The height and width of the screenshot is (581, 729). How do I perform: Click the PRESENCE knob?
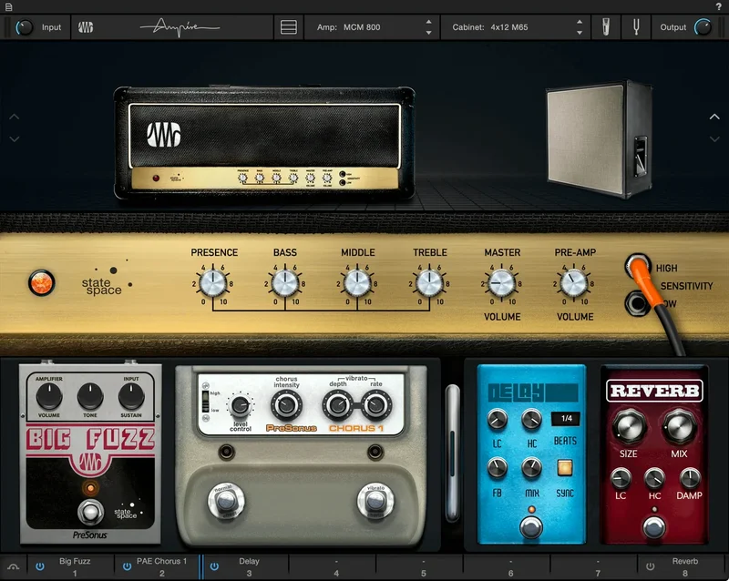(x=213, y=283)
